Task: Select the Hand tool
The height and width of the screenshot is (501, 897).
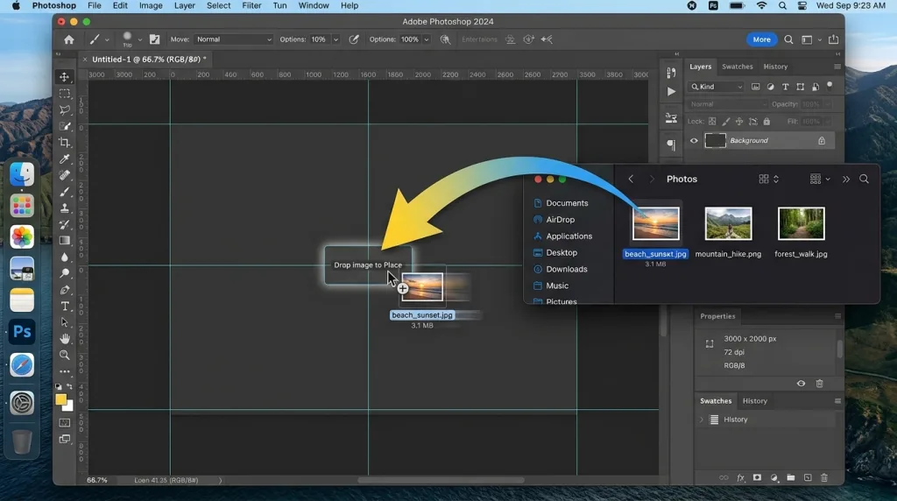Action: (x=65, y=339)
